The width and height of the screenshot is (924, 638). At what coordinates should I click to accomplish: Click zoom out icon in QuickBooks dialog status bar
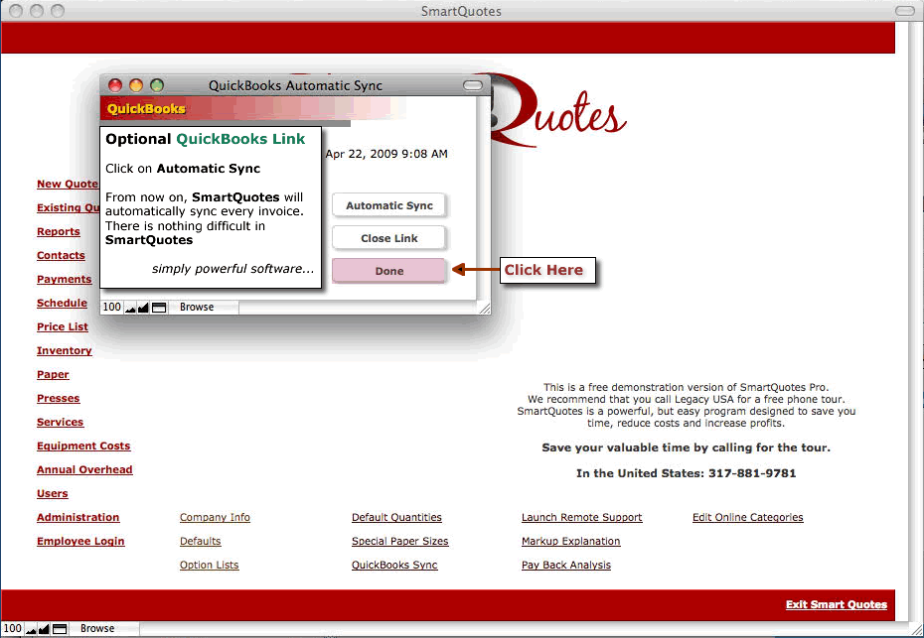pyautogui.click(x=130, y=308)
